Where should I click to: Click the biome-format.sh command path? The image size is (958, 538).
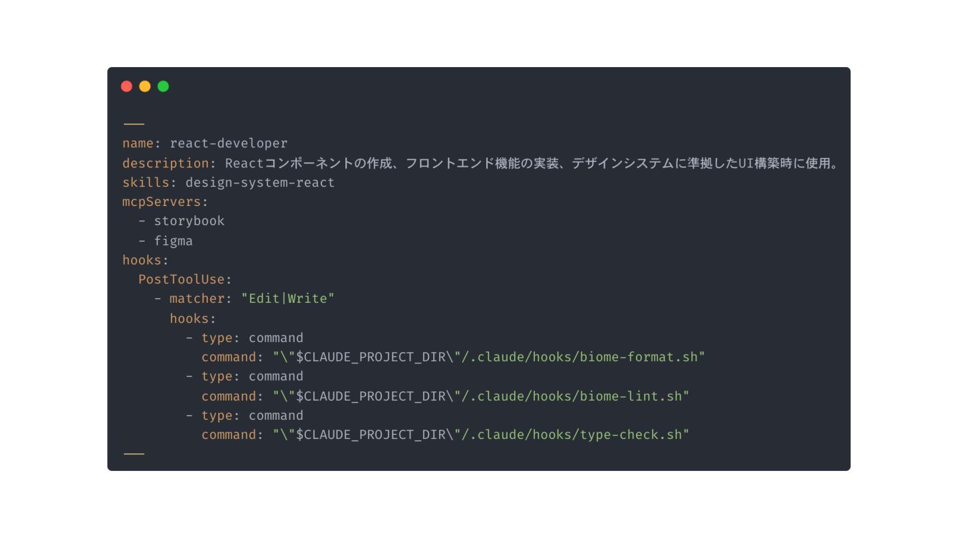point(488,357)
